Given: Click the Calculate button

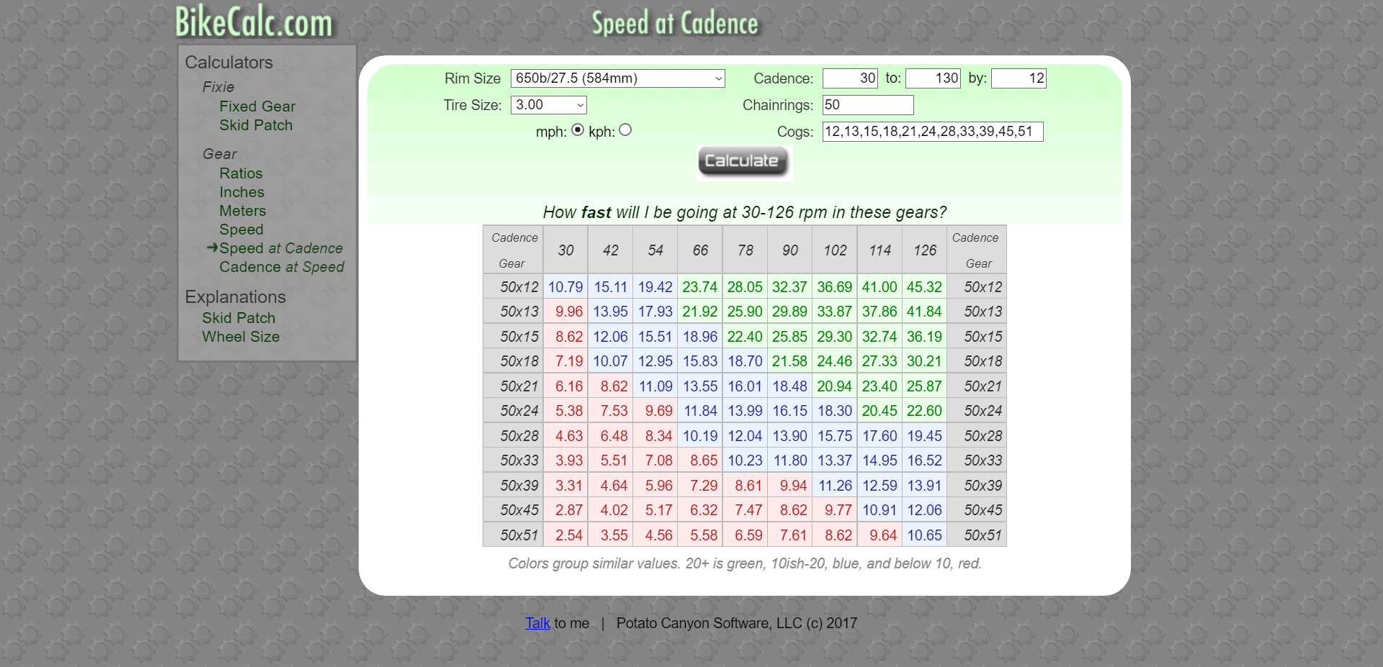Looking at the screenshot, I should 743,161.
